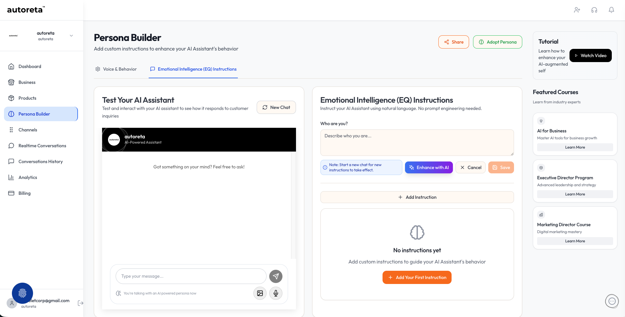Click Learn More under Executive Director Program
This screenshot has height=317, width=625.
coord(575,194)
